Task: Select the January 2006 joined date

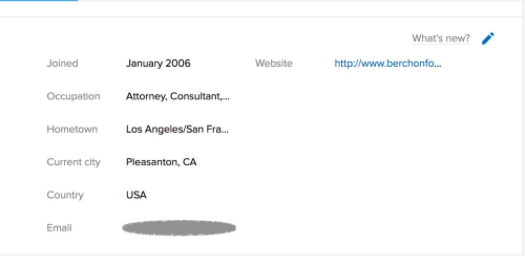Action: click(x=158, y=63)
